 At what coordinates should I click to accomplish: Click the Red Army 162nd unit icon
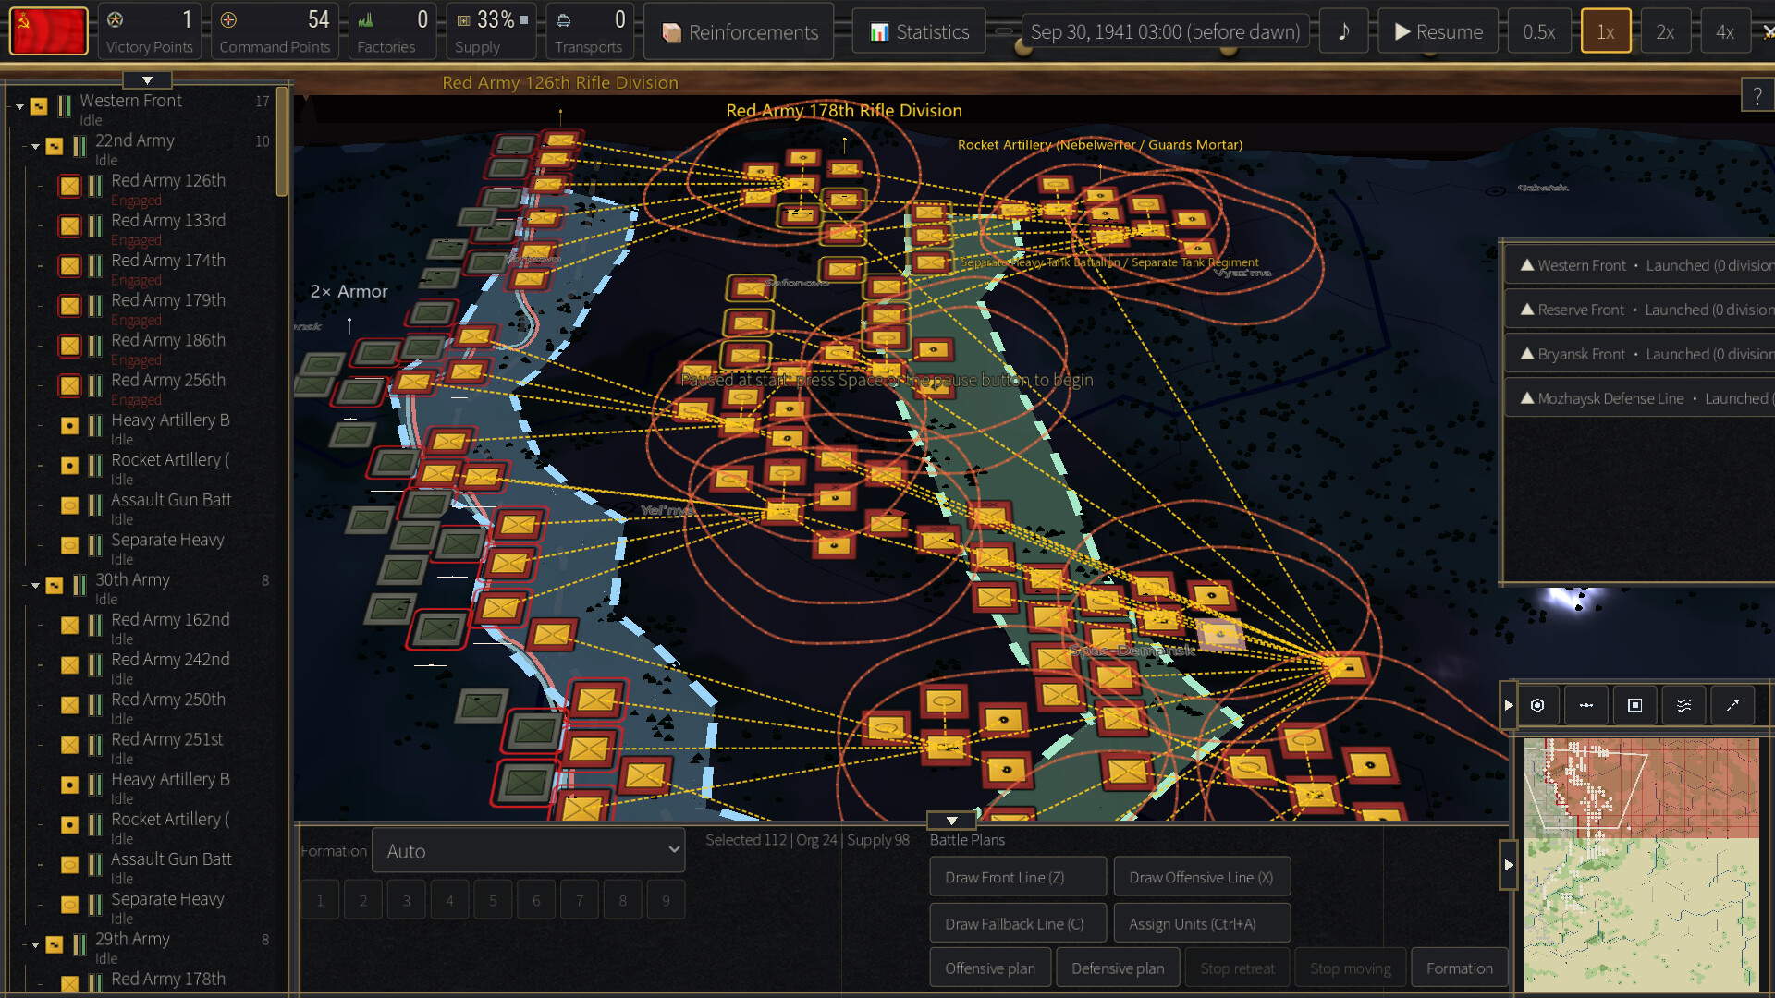(x=69, y=625)
